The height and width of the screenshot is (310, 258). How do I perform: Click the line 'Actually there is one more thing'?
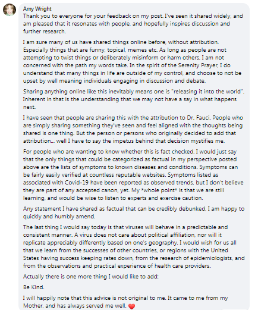click(x=91, y=277)
